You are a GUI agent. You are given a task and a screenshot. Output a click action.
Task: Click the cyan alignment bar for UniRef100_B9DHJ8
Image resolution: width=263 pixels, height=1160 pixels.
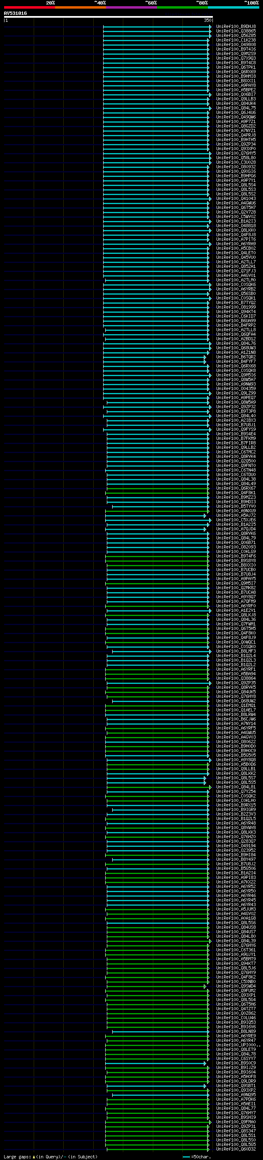click(157, 27)
